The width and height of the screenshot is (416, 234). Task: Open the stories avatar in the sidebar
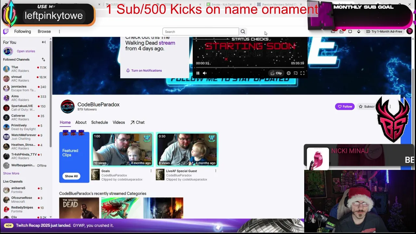click(x=8, y=51)
